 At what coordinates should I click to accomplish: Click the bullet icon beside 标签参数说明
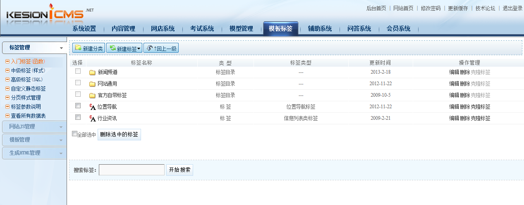click(7, 107)
